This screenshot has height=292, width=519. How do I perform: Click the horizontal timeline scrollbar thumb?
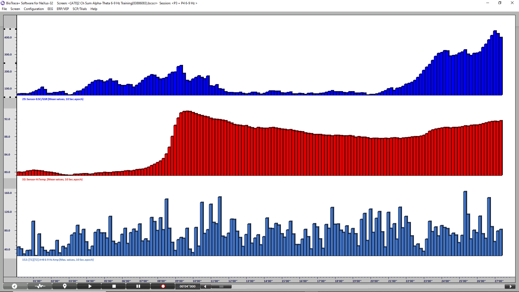pos(221,286)
